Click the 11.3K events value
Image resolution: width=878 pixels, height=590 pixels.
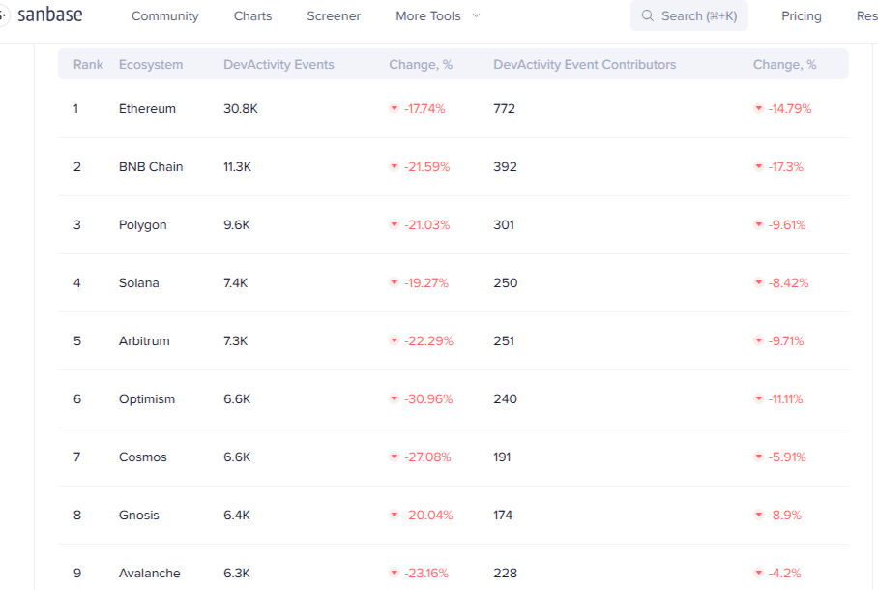(238, 167)
